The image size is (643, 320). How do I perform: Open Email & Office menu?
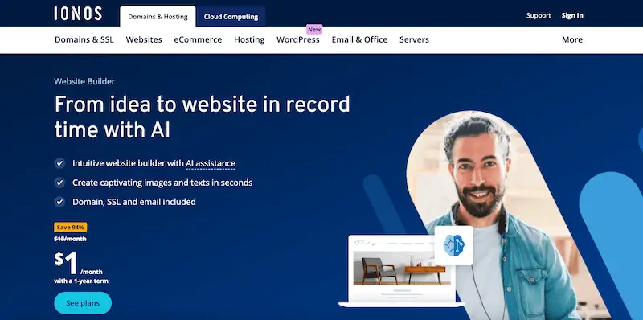[359, 39]
